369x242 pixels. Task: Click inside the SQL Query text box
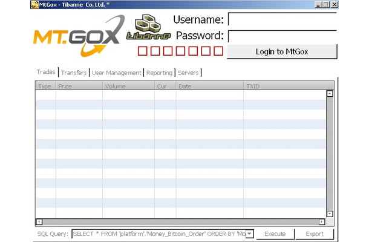point(159,234)
